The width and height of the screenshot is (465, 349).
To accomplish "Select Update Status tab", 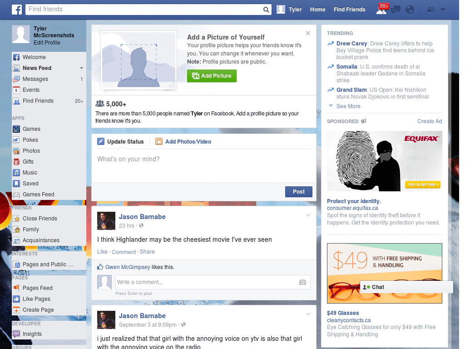I will tap(120, 142).
